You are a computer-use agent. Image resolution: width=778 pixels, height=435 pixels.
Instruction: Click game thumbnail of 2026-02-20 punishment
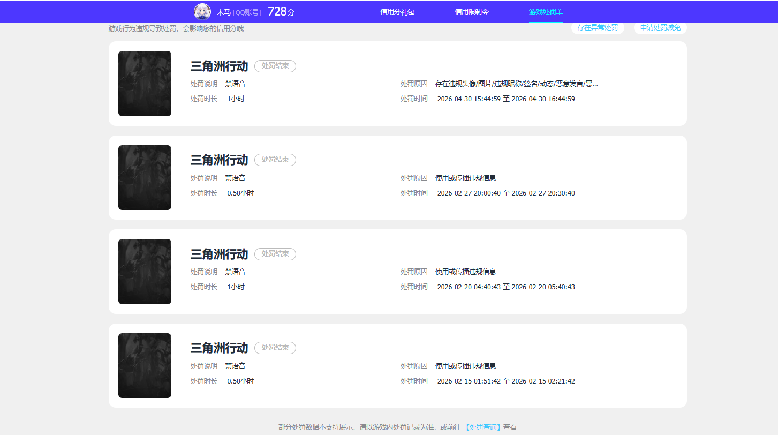click(145, 272)
